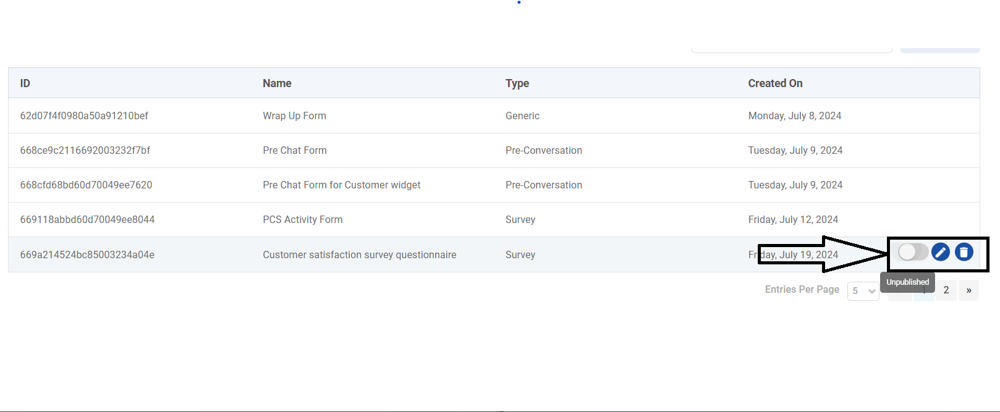The height and width of the screenshot is (412, 1000).
Task: Click Customer satisfaction survey questionnaire name
Action: point(359,255)
